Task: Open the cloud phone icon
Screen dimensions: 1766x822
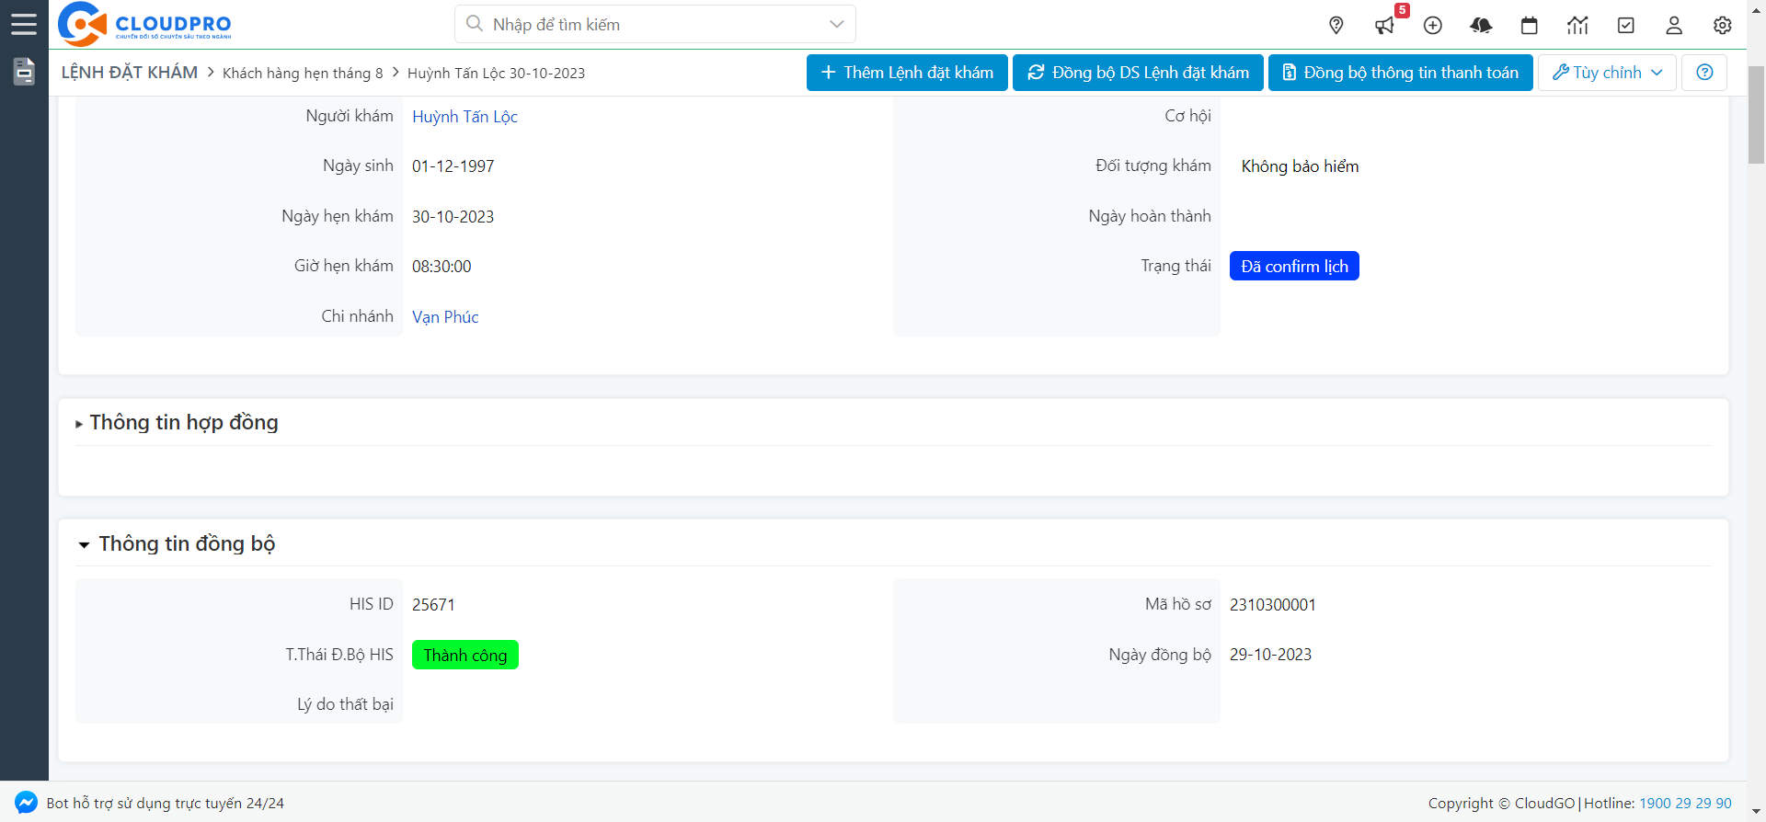Action: 1481,26
